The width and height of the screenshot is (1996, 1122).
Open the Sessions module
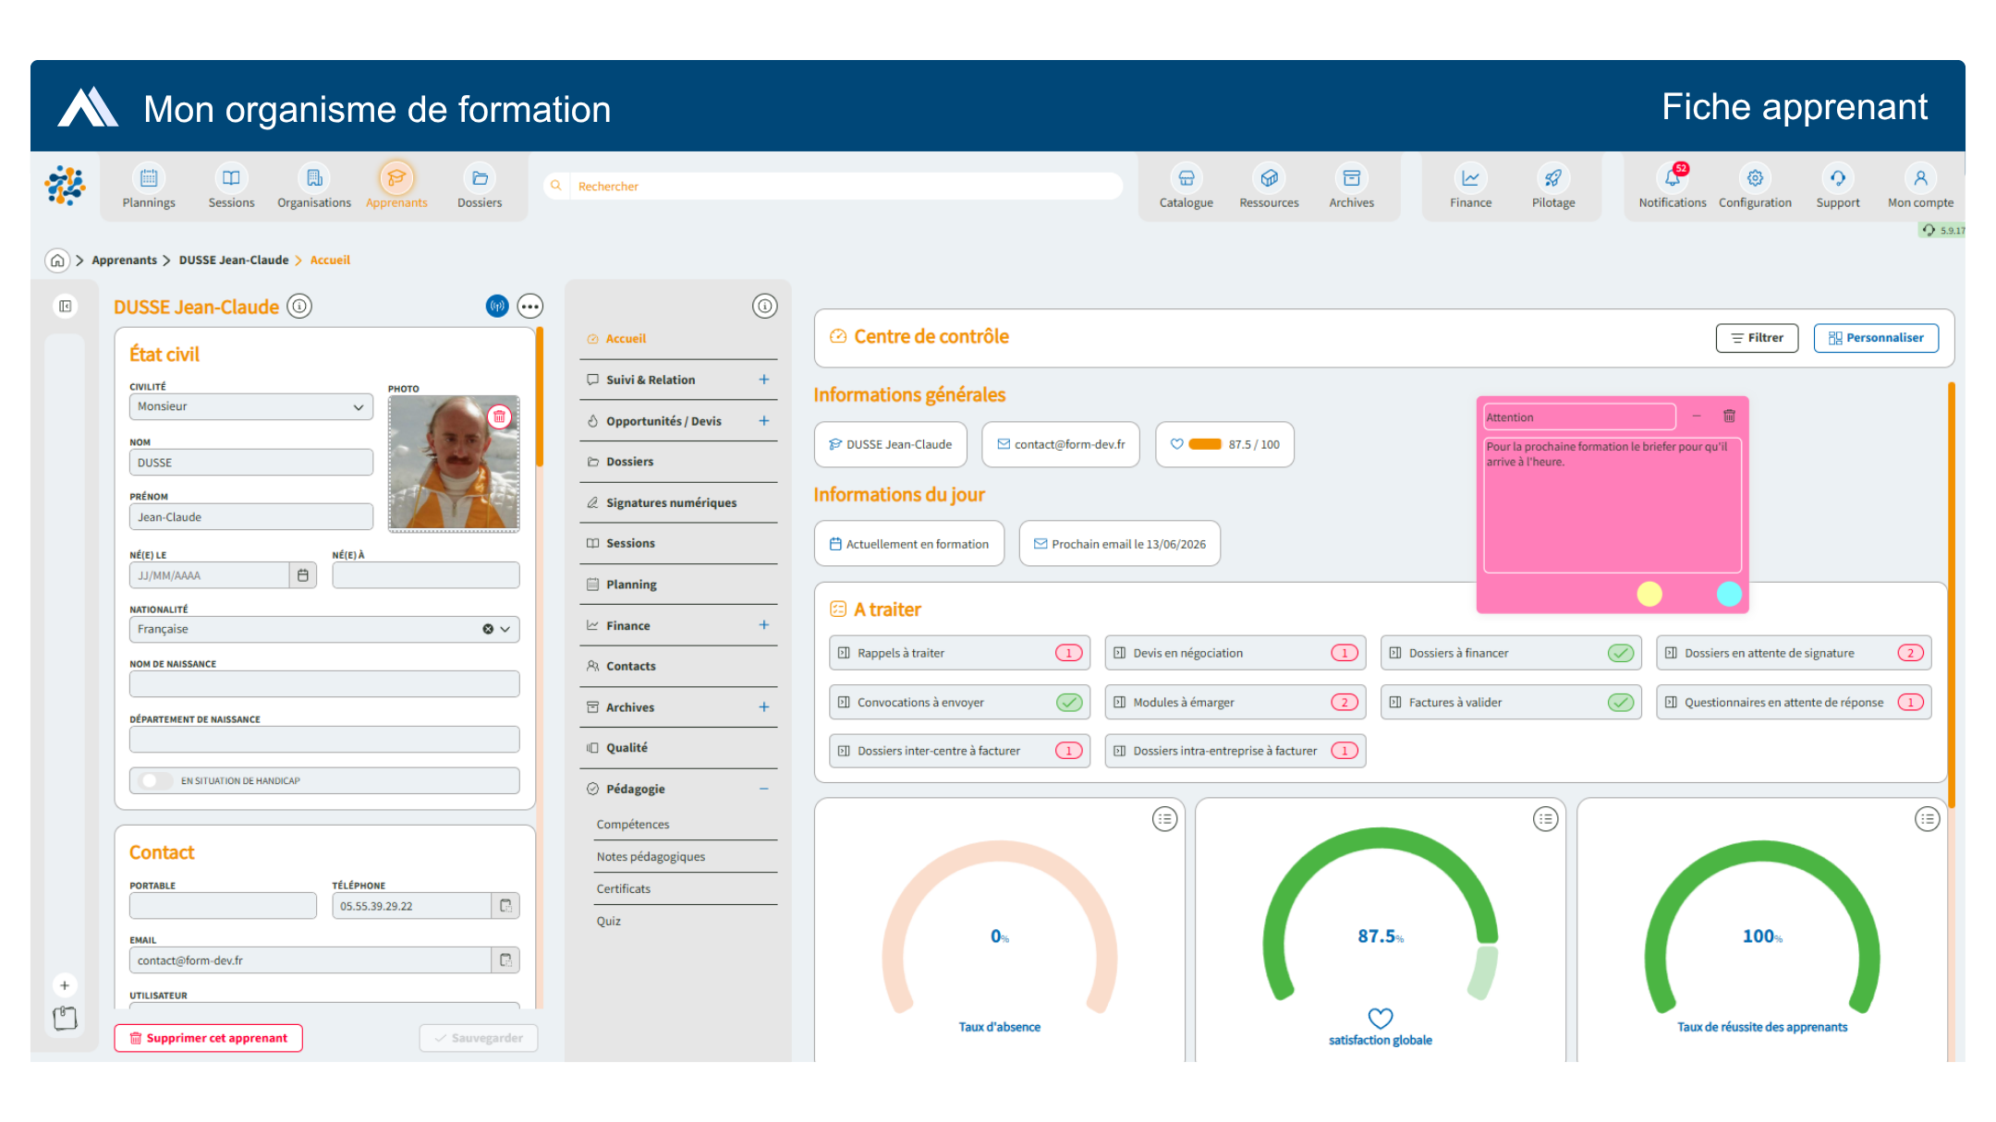[231, 187]
